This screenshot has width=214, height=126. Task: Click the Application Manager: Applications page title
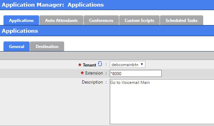click(53, 5)
